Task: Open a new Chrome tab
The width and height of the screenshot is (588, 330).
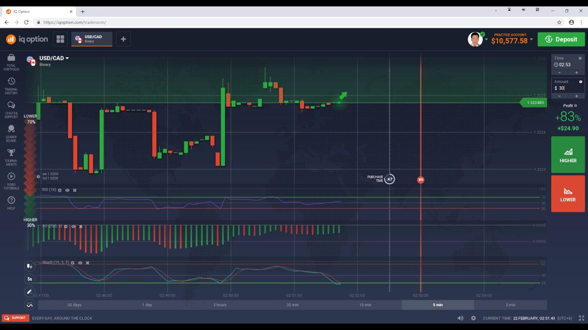Action: 83,11
